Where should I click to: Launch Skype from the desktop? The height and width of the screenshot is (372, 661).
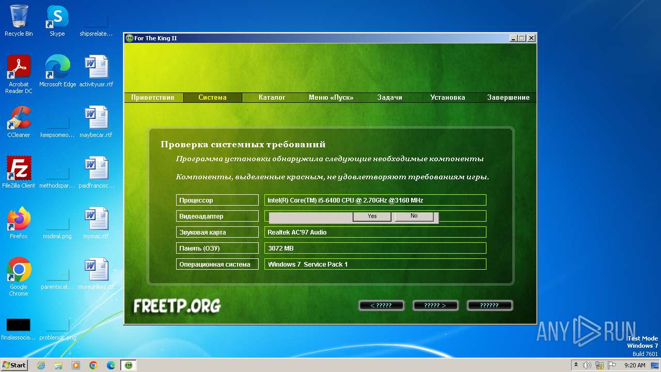coord(57,21)
